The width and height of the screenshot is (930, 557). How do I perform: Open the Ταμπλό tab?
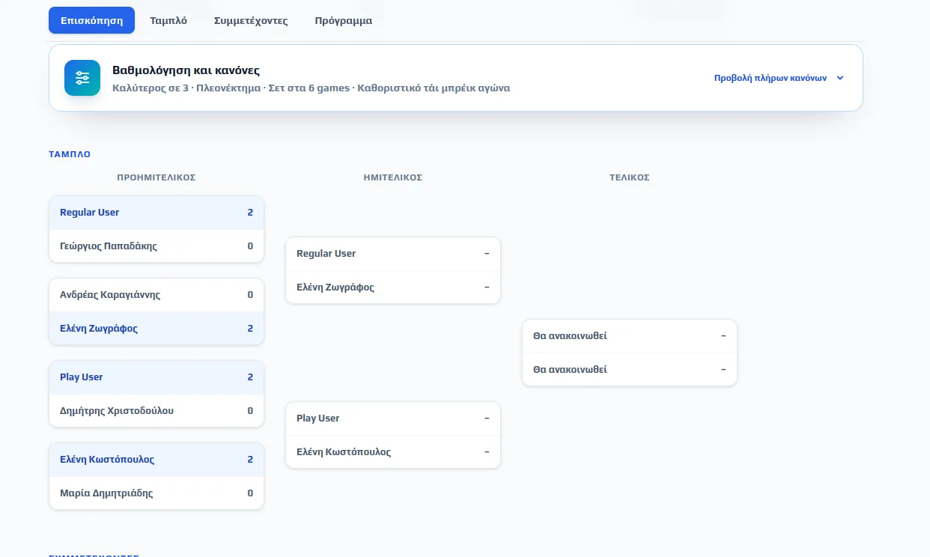pos(168,20)
